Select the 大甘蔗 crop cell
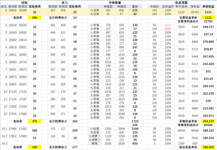This screenshot has width=217, height=150. [95, 14]
